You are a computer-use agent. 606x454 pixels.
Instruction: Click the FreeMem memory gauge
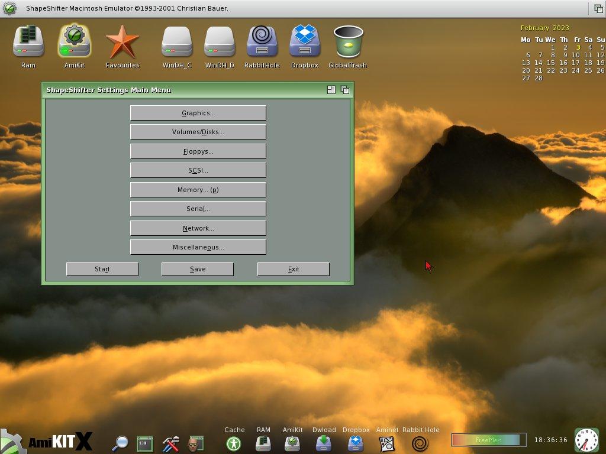(x=489, y=440)
